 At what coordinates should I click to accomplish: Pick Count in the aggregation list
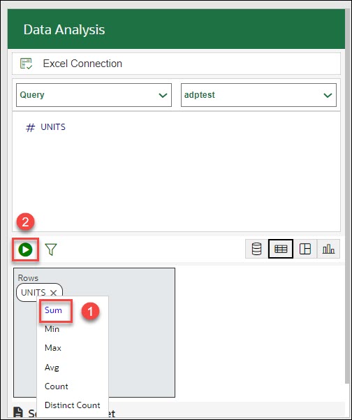tap(56, 386)
